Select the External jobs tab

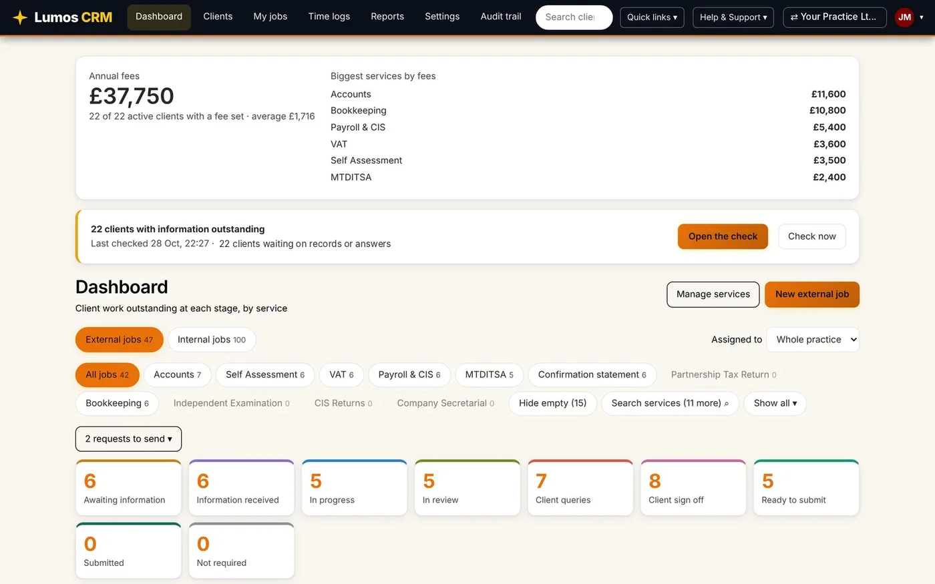120,340
